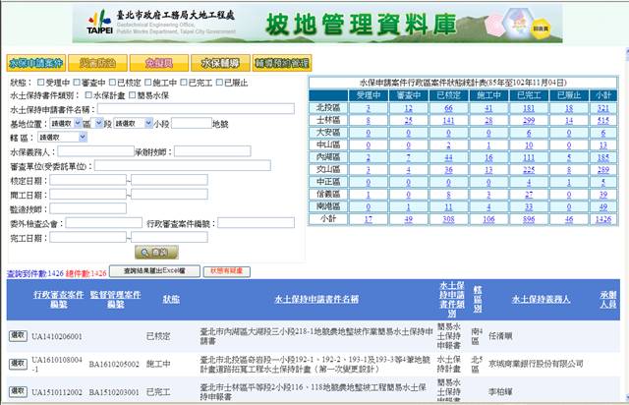
Task: Click the 開工日期 start date field
Action: pyautogui.click(x=87, y=195)
